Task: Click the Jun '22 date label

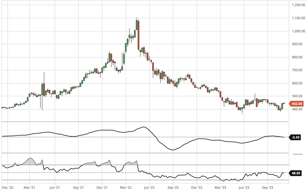Action: click(149, 188)
